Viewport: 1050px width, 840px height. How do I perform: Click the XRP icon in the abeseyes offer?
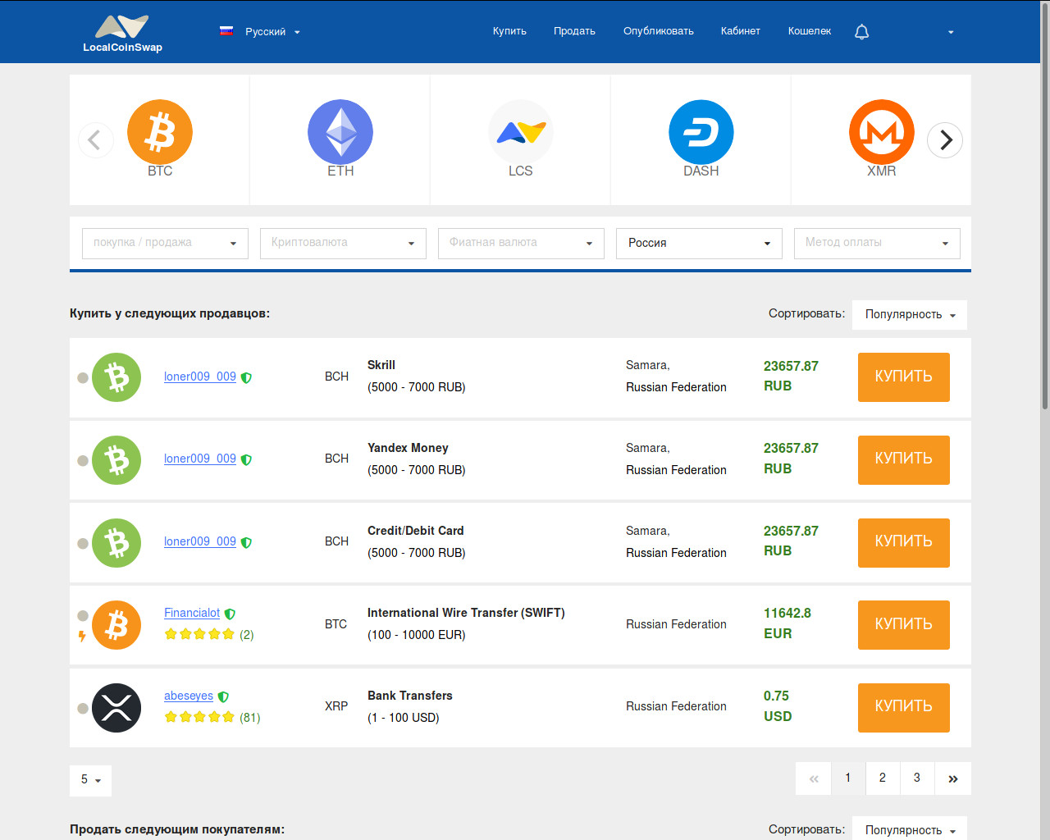(x=116, y=708)
